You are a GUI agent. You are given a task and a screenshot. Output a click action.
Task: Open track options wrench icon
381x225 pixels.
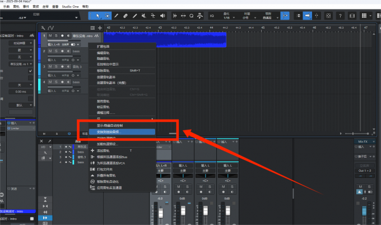43,27
